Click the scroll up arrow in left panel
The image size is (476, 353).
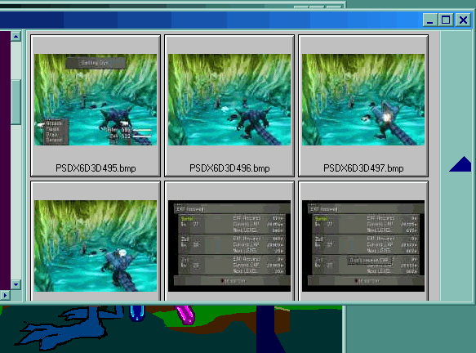tap(16, 37)
